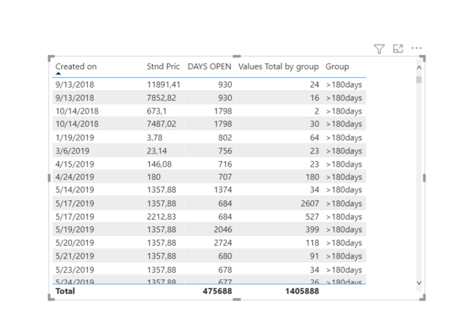Select the date cell 5/19/2019
This screenshot has width=471, height=320.
75,230
